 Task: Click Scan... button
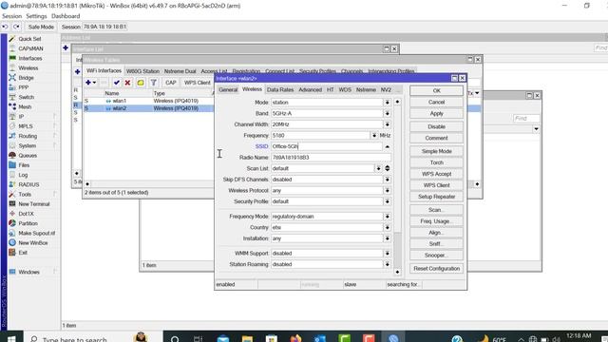pos(437,210)
